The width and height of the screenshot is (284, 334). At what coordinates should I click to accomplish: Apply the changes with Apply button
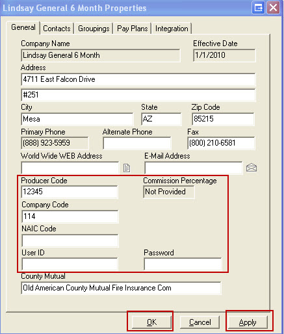tap(248, 322)
